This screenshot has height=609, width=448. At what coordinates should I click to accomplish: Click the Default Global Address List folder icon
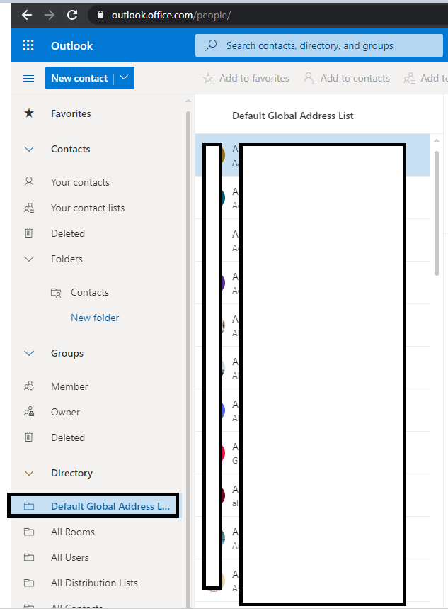pos(29,506)
